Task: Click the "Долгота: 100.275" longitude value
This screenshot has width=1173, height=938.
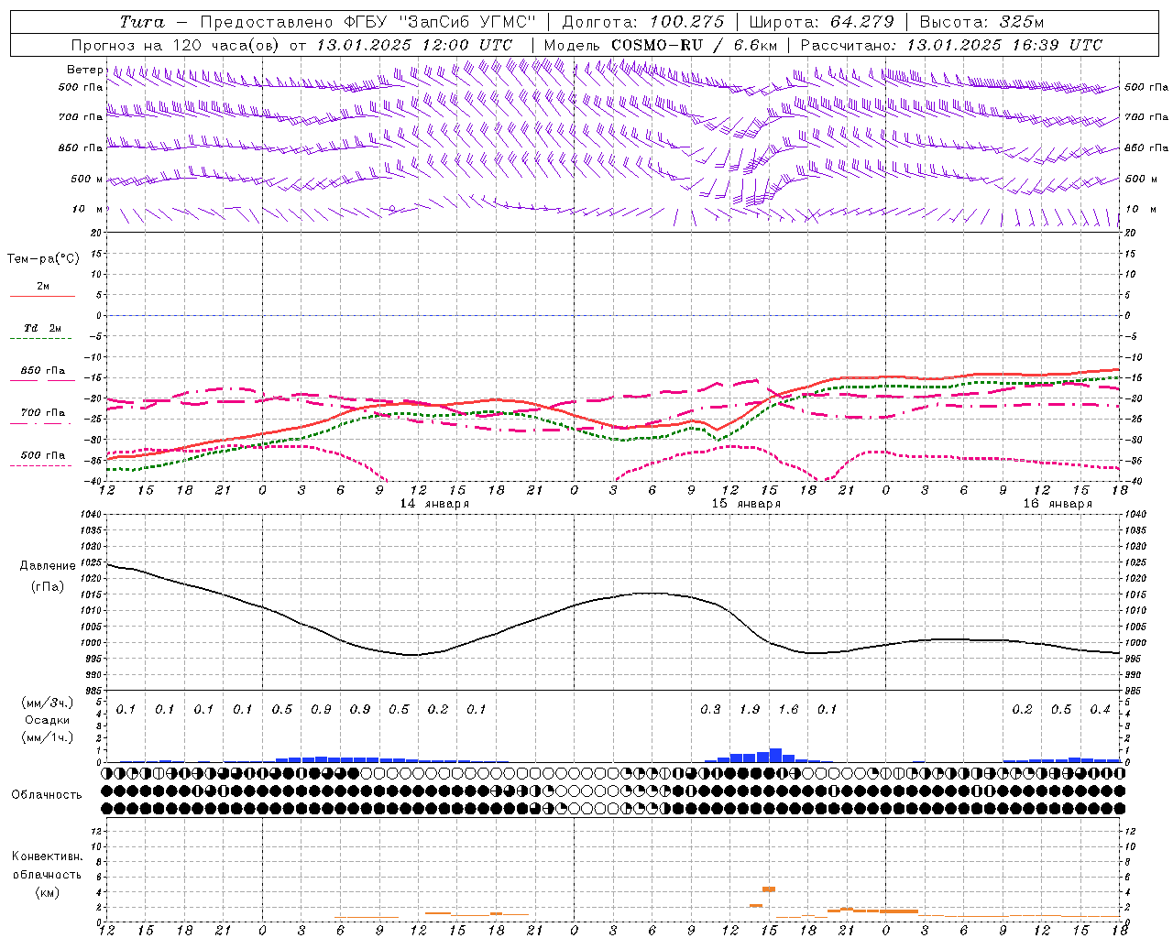Action: click(642, 22)
